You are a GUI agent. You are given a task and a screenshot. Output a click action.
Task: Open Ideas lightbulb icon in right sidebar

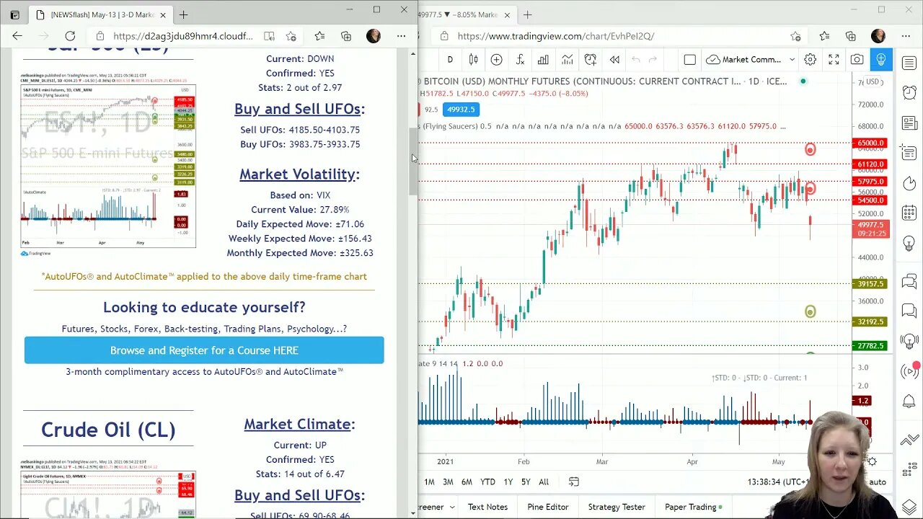(909, 244)
